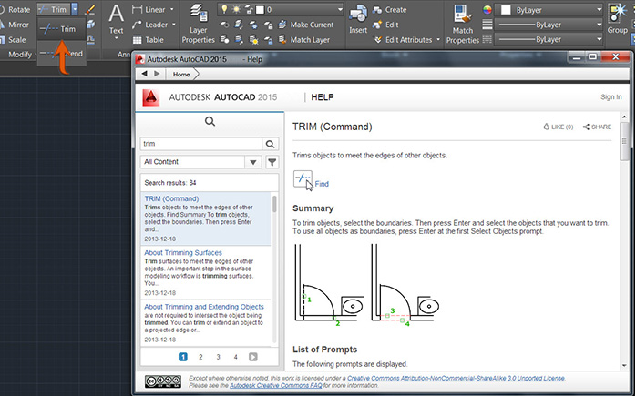Go back in Help window navigation

144,74
